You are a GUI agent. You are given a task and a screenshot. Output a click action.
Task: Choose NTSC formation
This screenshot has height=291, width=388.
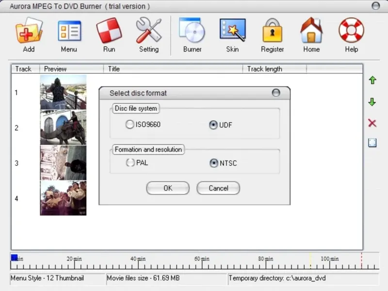click(x=223, y=163)
